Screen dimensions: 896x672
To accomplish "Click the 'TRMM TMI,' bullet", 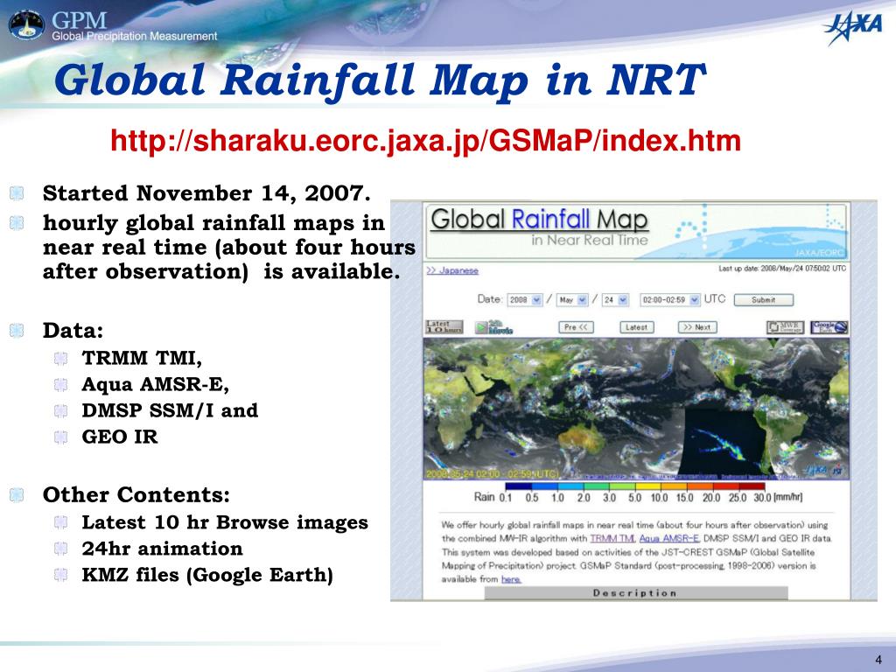I will point(142,358).
